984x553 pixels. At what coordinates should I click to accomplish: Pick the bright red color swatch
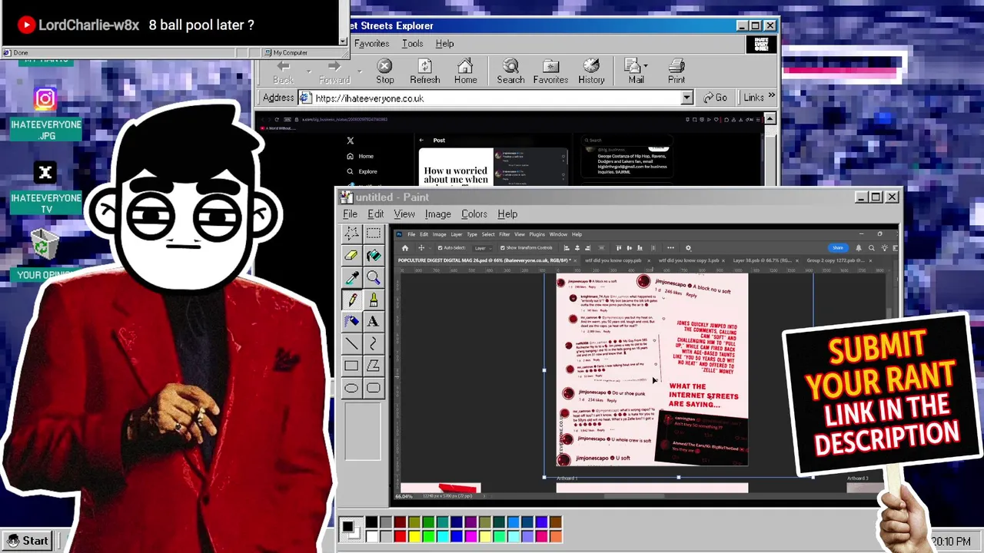coord(400,536)
